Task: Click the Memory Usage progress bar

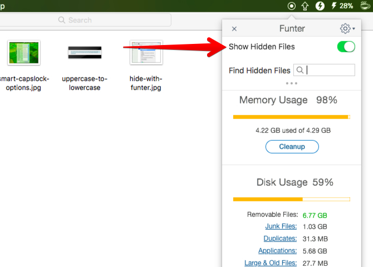Action: [x=291, y=117]
